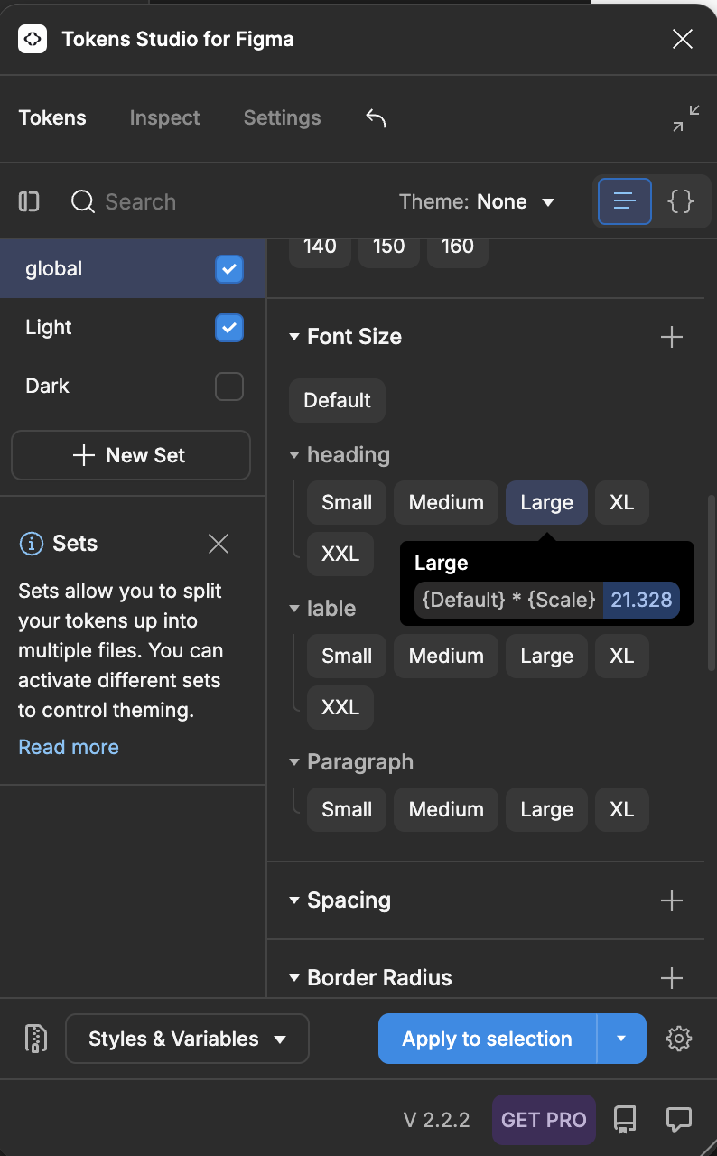717x1156 pixels.
Task: Select the Paragraph Medium token
Action: [446, 809]
